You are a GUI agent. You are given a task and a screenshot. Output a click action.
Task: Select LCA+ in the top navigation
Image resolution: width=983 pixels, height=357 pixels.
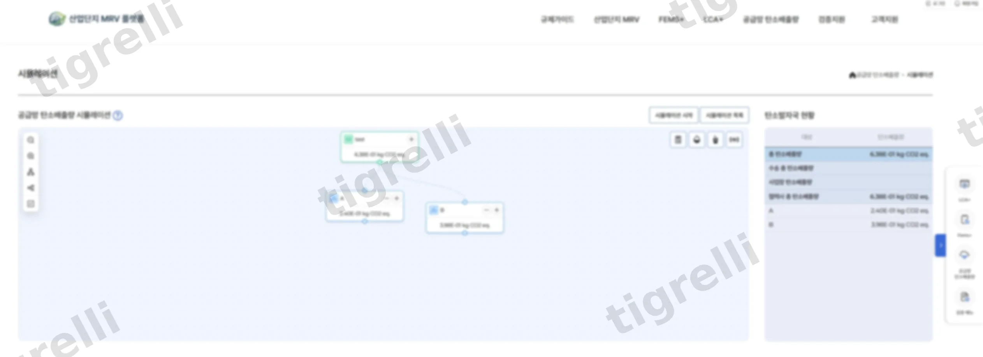point(713,19)
